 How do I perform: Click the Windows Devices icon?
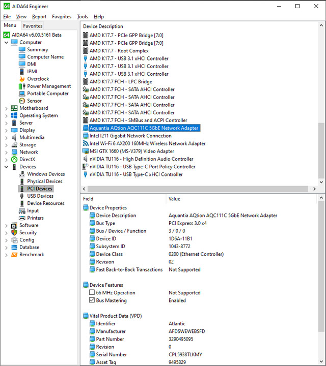pyautogui.click(x=22, y=174)
